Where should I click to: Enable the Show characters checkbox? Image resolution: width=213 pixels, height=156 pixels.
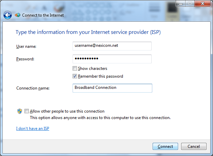click(x=75, y=68)
